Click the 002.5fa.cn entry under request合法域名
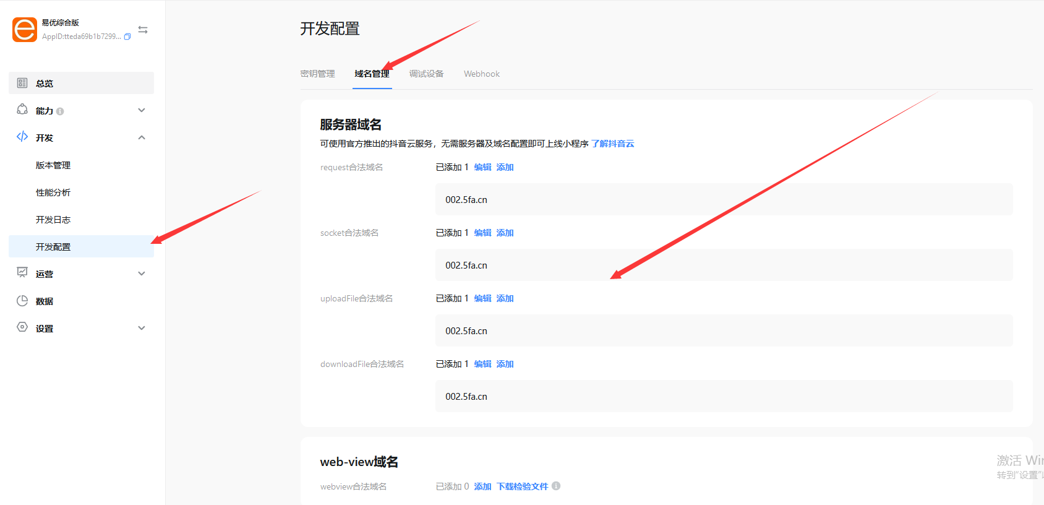Screen dimensions: 1044x505 click(724, 199)
